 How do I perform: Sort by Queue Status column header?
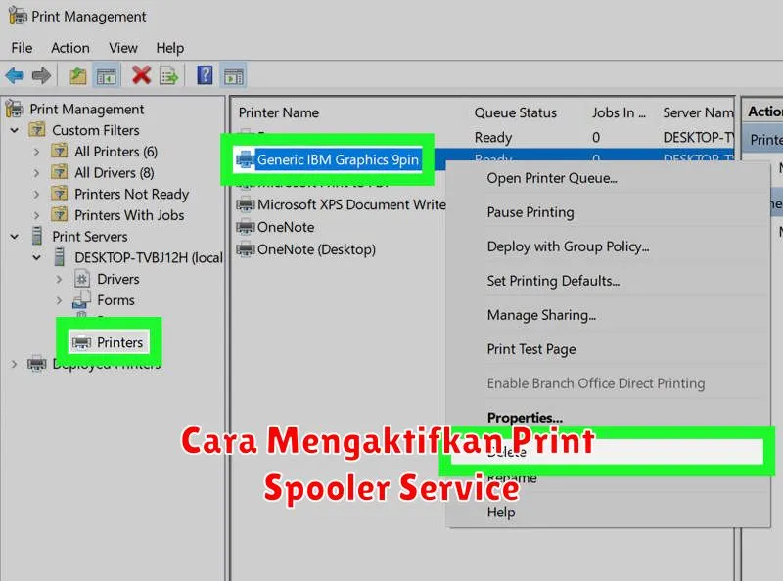pos(516,112)
